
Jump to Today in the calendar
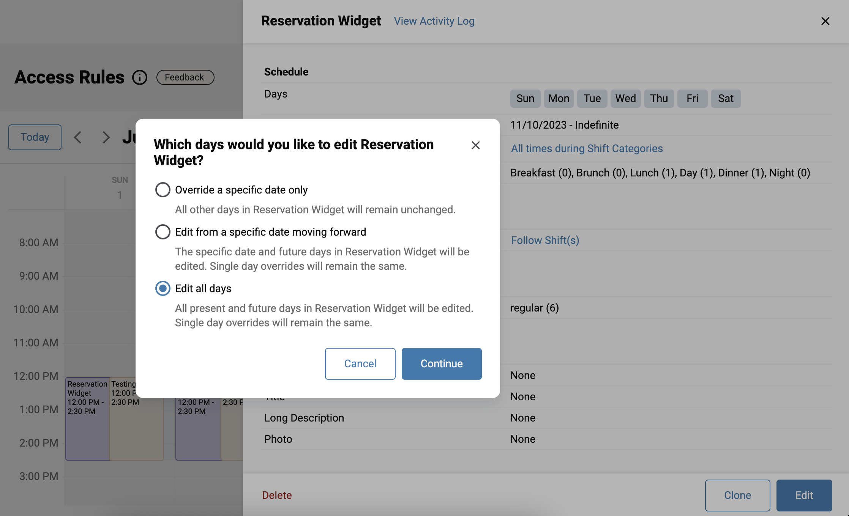[35, 137]
